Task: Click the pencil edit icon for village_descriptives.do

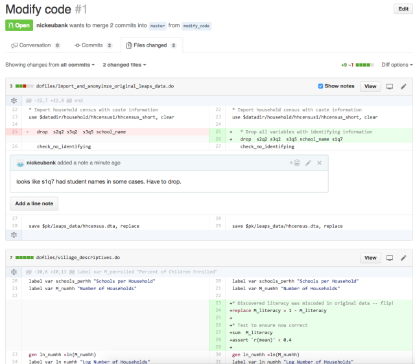Action: [x=403, y=258]
